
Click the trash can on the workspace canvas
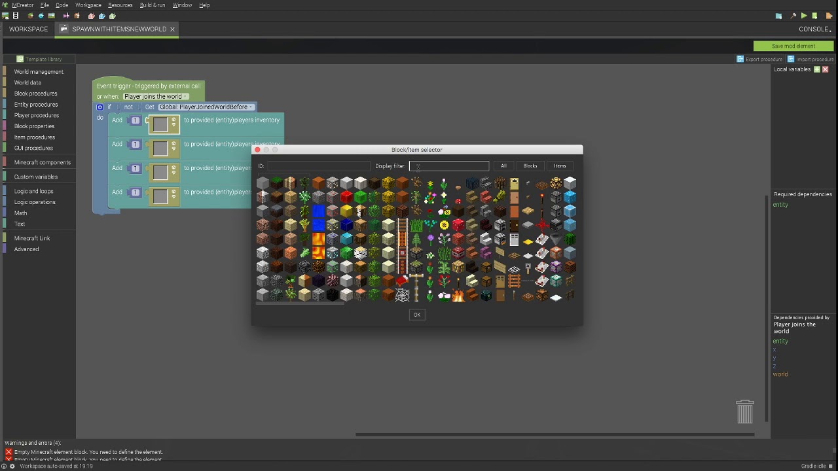(x=745, y=411)
